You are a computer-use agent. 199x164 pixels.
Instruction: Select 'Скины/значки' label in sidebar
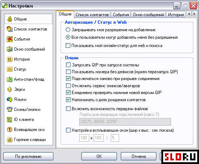(x=27, y=109)
